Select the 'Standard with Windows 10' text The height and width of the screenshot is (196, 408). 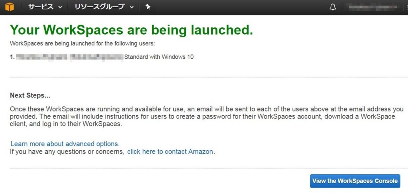tap(159, 57)
